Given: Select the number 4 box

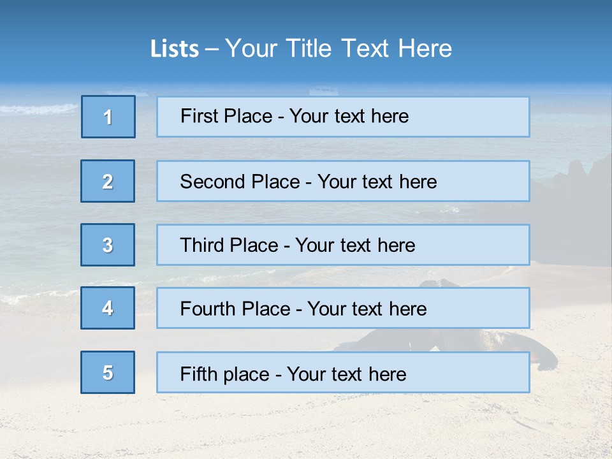Looking at the screenshot, I should pos(108,308).
